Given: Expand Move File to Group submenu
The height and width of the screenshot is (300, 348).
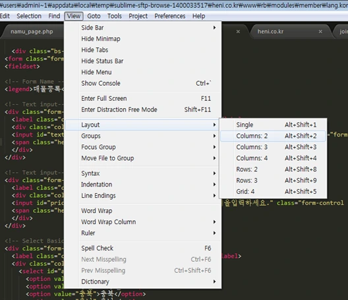Looking at the screenshot, I should point(143,158).
